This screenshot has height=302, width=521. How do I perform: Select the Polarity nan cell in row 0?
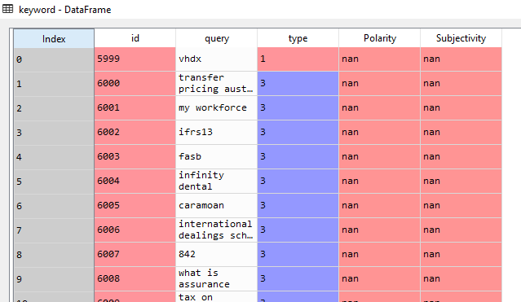pyautogui.click(x=379, y=59)
